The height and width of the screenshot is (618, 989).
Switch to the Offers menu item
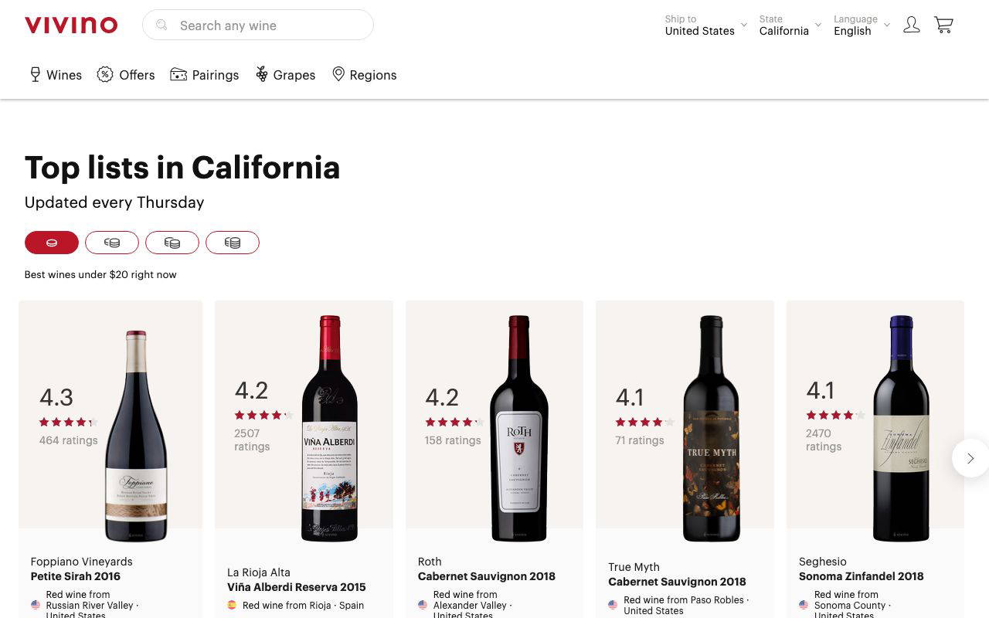tap(137, 74)
